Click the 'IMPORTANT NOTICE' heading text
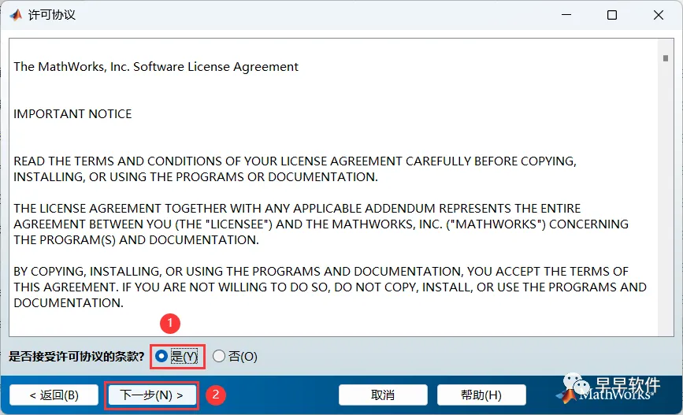 [x=72, y=114]
